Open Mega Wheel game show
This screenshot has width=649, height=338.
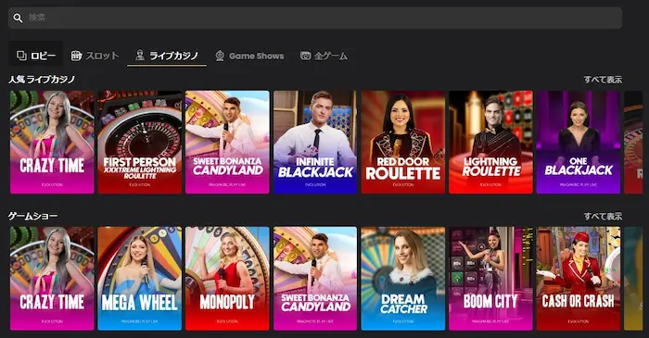pos(139,279)
